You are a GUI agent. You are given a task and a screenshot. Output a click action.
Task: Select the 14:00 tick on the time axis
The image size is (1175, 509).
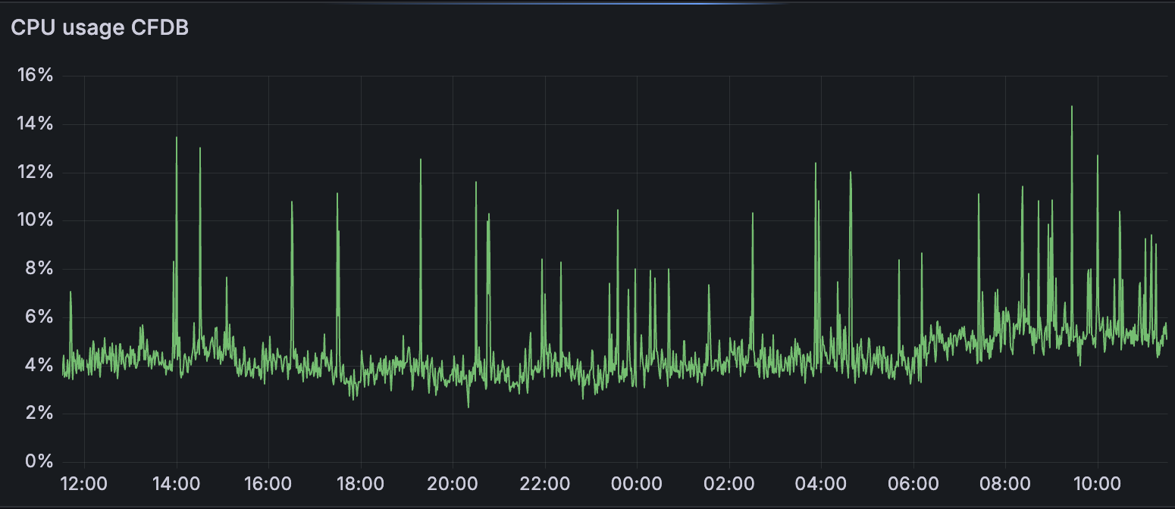pos(177,483)
